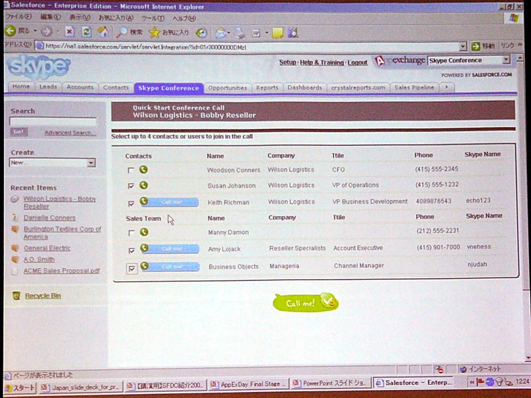Expand the Back button history arrow
The height and width of the screenshot is (398, 531).
35,31
